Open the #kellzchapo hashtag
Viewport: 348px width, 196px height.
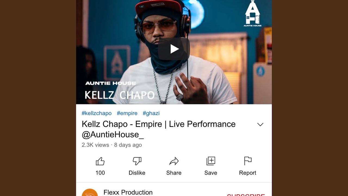tap(97, 113)
